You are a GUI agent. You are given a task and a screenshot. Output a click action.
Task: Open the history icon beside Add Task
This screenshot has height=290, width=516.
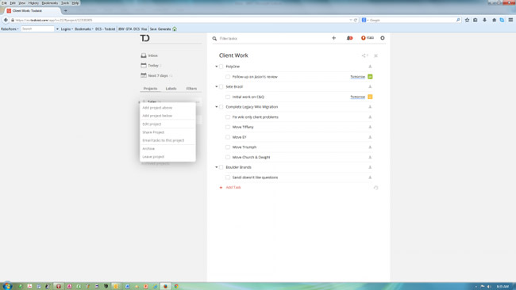(375, 188)
